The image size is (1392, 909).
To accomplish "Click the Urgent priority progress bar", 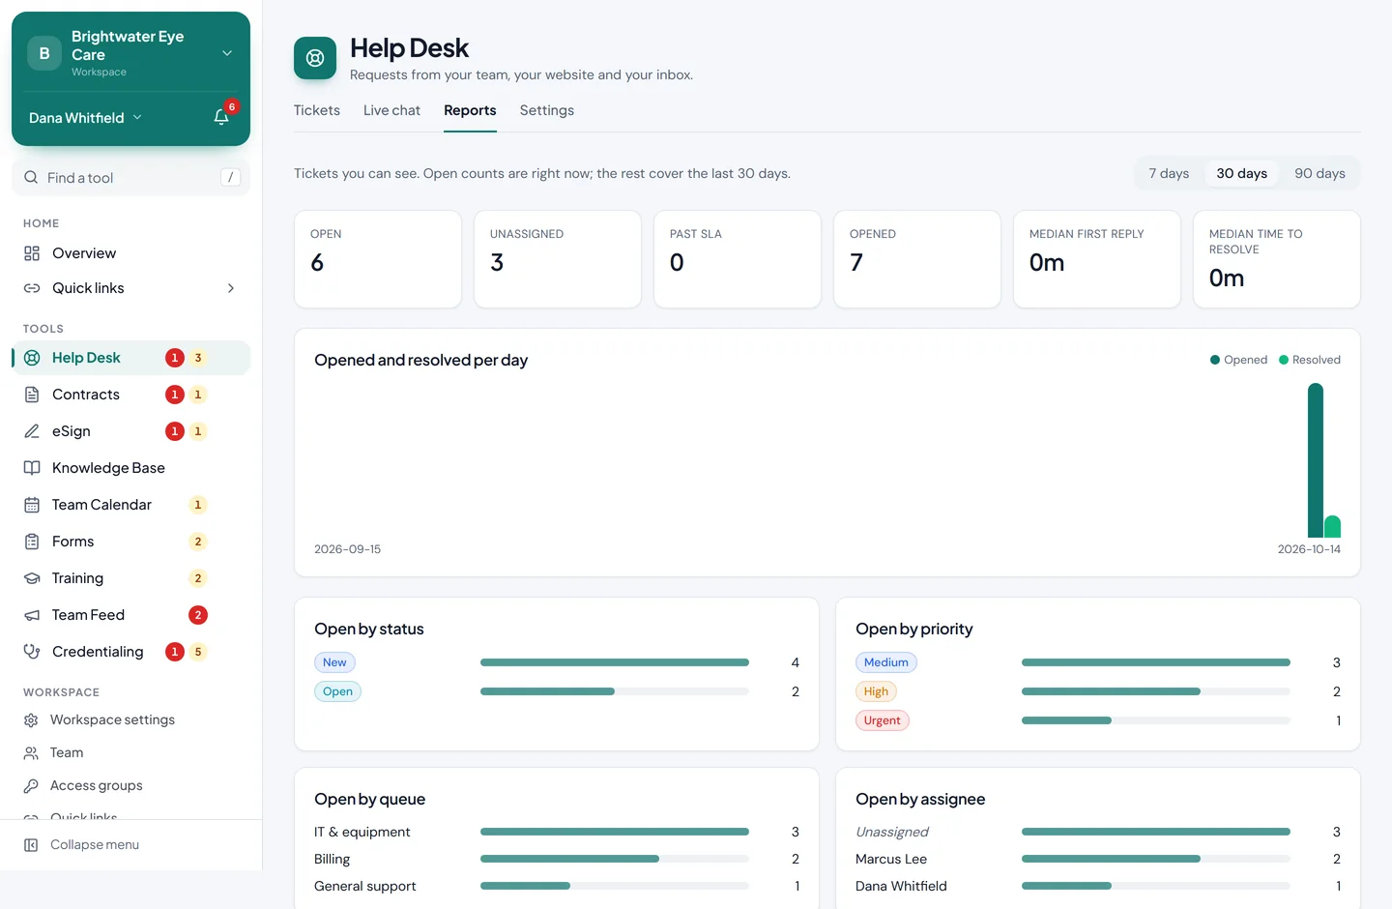I will point(1156,720).
